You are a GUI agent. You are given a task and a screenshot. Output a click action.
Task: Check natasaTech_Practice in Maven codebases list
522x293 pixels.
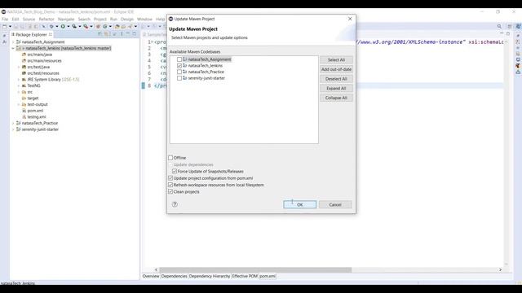tap(179, 72)
